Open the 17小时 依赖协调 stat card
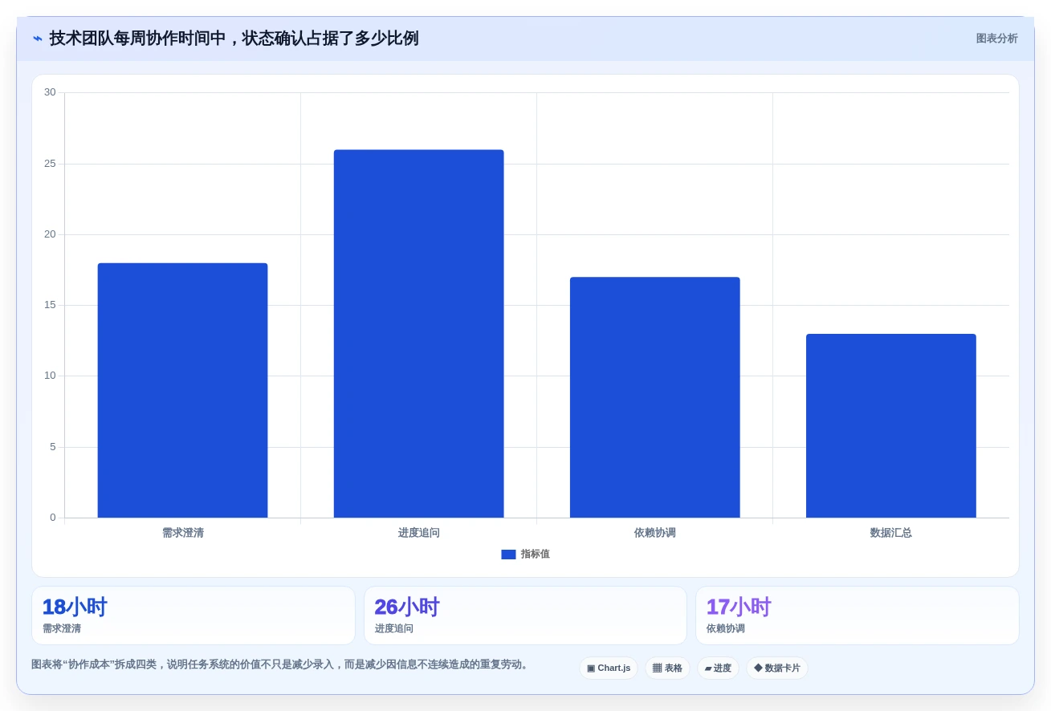Viewport: 1051px width, 711px height. (858, 616)
